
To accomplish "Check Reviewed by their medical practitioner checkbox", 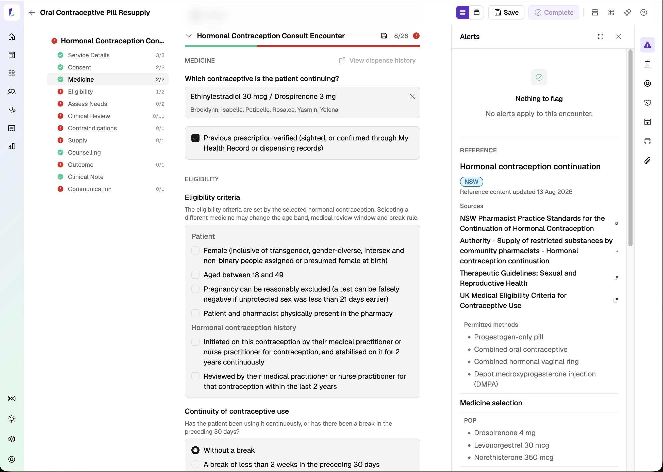I will pos(196,376).
